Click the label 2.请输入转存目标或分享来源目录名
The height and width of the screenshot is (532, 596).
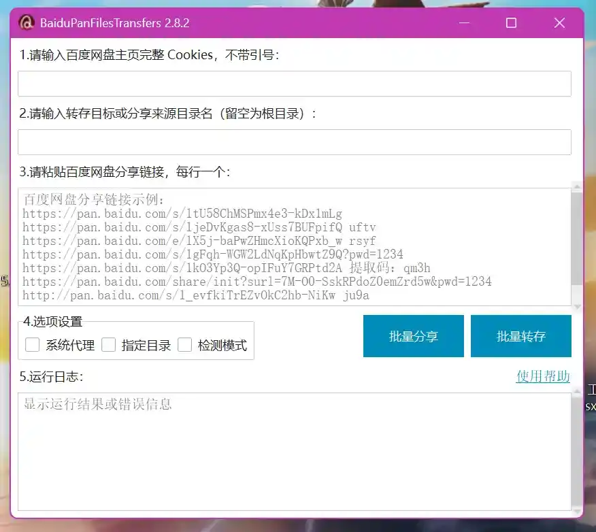click(167, 113)
